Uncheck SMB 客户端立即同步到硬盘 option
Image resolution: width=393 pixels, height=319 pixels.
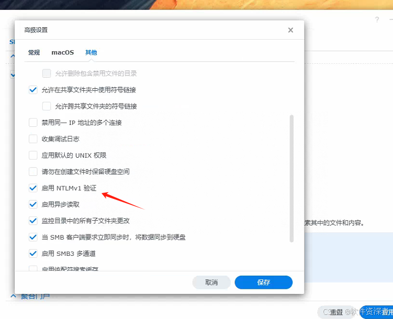[x=33, y=237]
